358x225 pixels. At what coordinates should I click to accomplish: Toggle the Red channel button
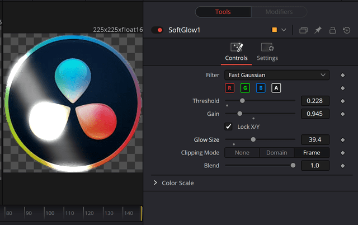click(230, 88)
